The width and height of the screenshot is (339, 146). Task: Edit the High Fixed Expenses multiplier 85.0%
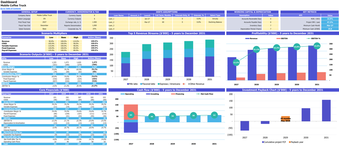click(x=76, y=48)
